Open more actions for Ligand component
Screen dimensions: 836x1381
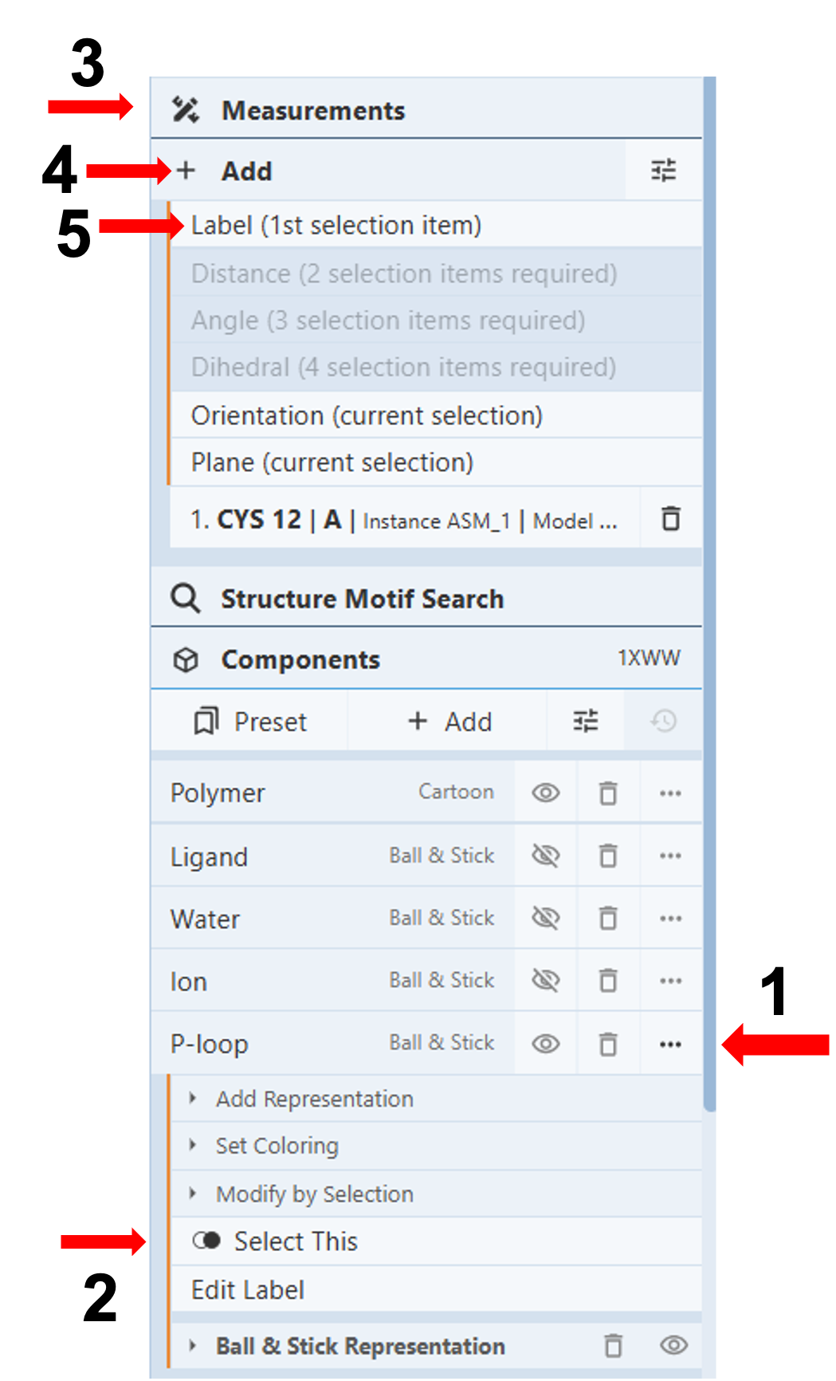(670, 856)
